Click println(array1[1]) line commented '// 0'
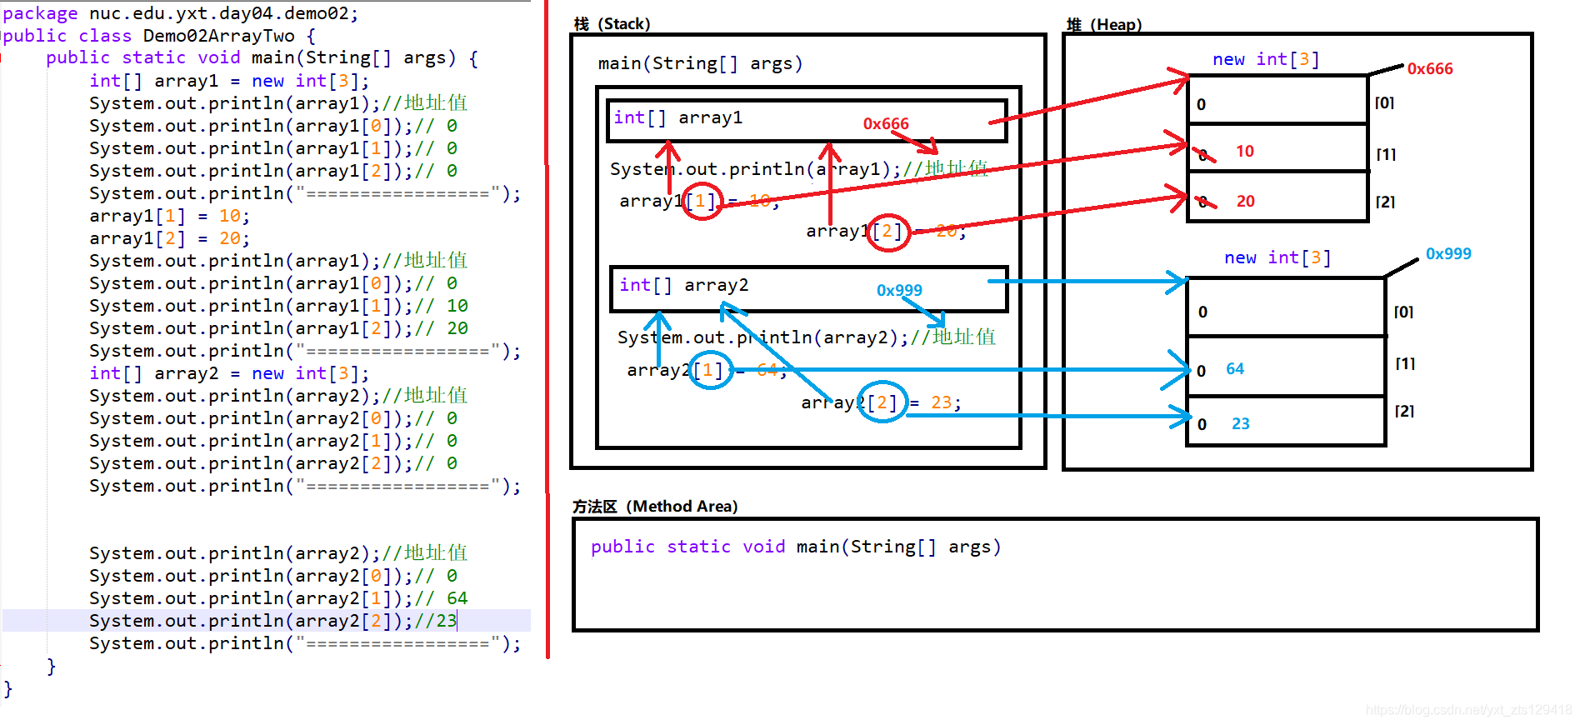The image size is (1580, 725). pyautogui.click(x=273, y=148)
